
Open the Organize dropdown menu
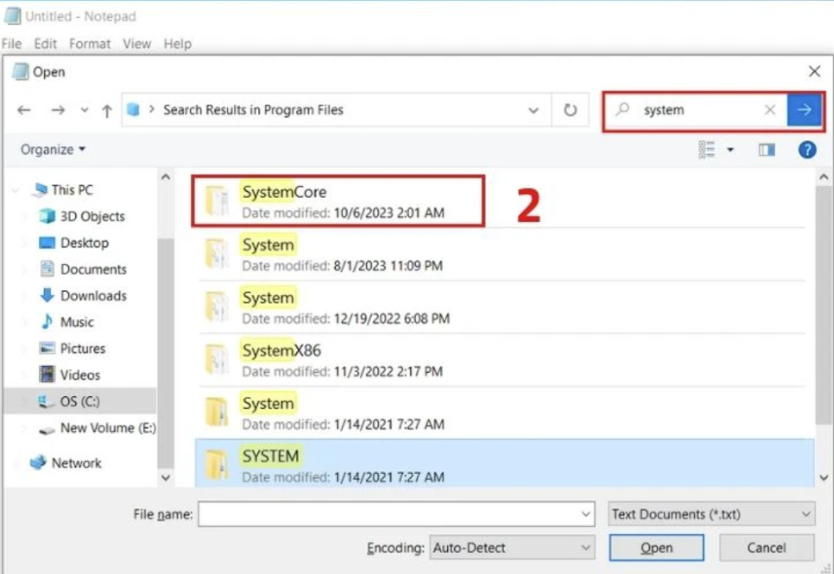click(51, 149)
